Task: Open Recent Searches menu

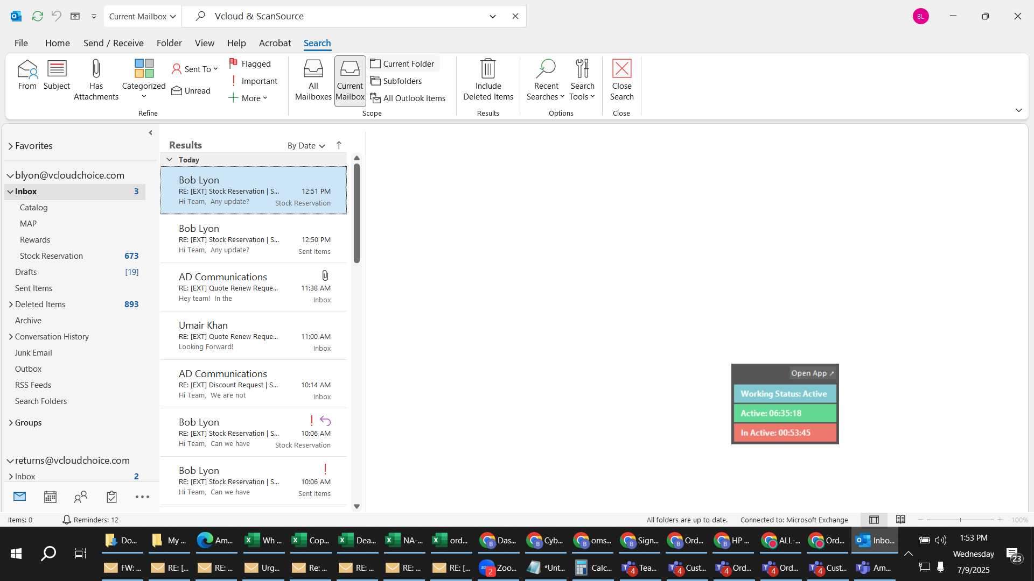Action: (546, 80)
